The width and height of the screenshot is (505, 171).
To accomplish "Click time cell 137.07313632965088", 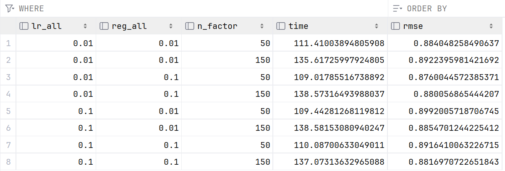I will (x=330, y=162).
